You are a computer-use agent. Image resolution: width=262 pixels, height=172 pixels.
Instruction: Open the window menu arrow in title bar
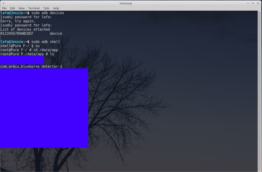(x=3, y=3)
